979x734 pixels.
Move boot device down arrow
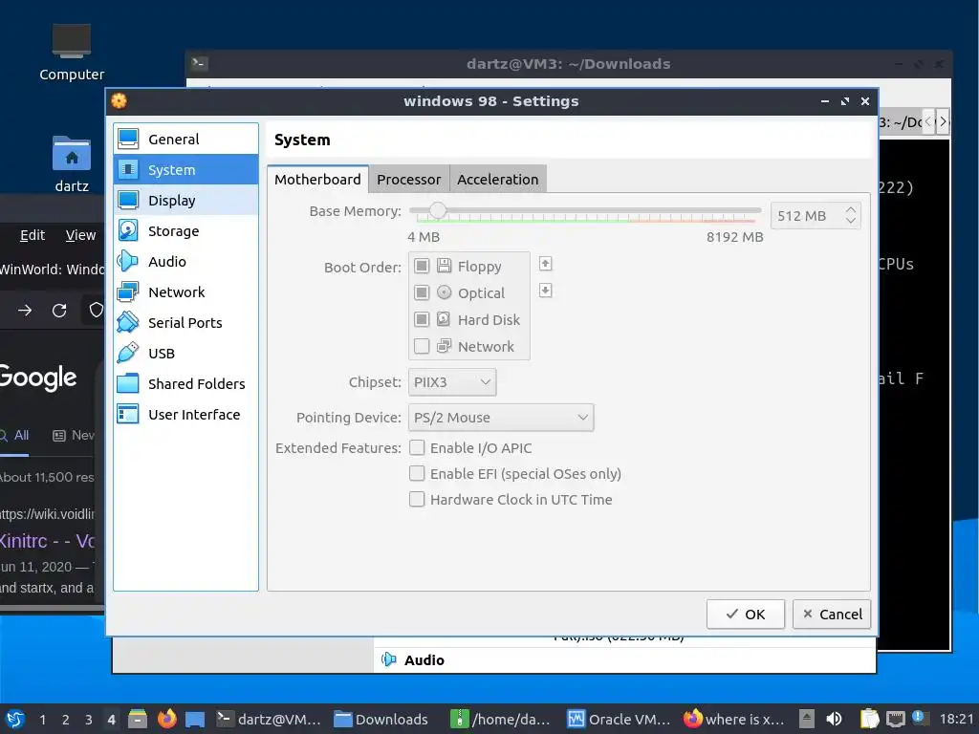click(x=545, y=291)
